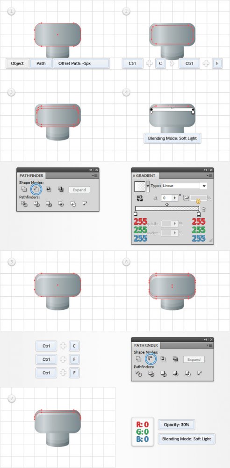Screen dimensions: 230x468
Task: Open the Gradient panel flyout menu
Action: (210, 175)
